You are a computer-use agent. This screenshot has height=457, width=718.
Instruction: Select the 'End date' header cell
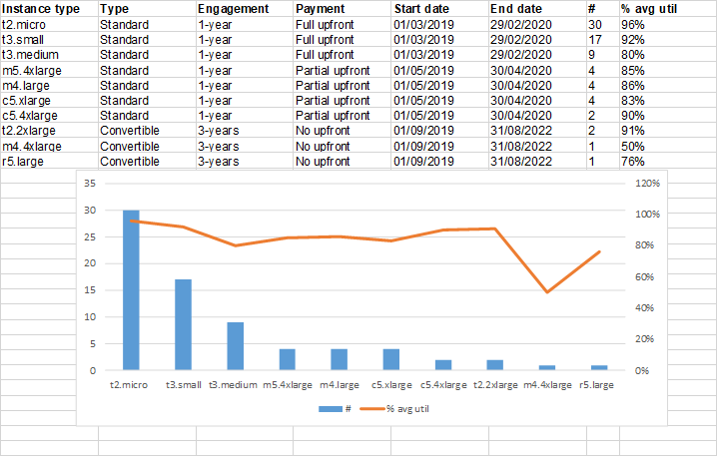[537, 9]
